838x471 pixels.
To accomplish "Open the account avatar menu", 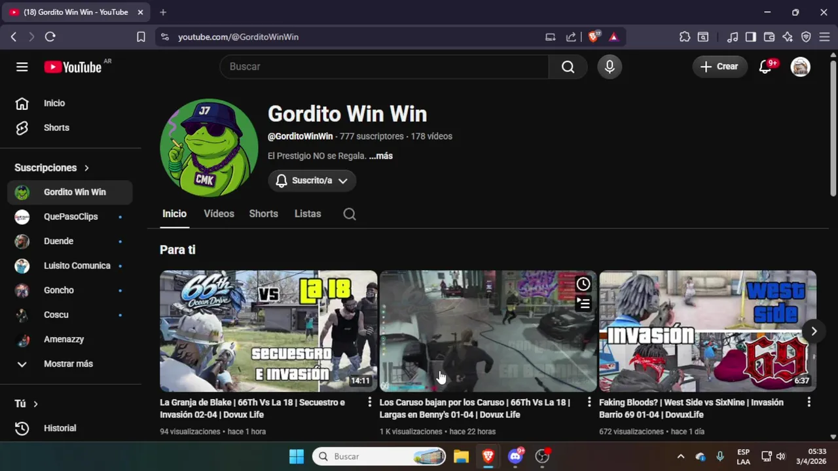I will [800, 67].
